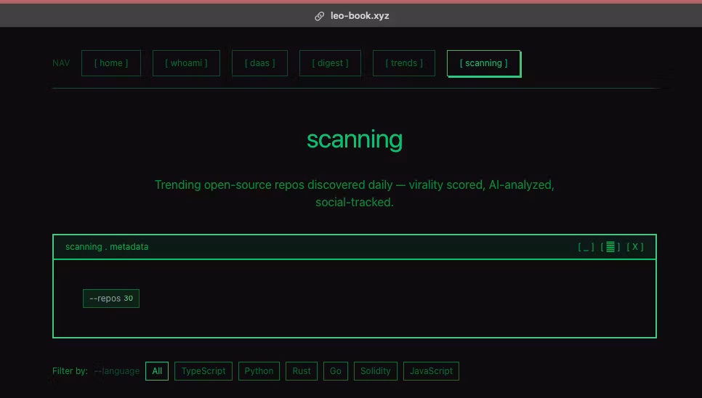Go to the [ whoami ] page
This screenshot has width=702, height=398.
pyautogui.click(x=186, y=63)
